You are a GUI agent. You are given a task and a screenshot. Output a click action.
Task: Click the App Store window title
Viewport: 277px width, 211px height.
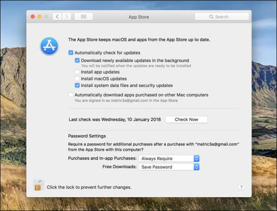tap(138, 17)
